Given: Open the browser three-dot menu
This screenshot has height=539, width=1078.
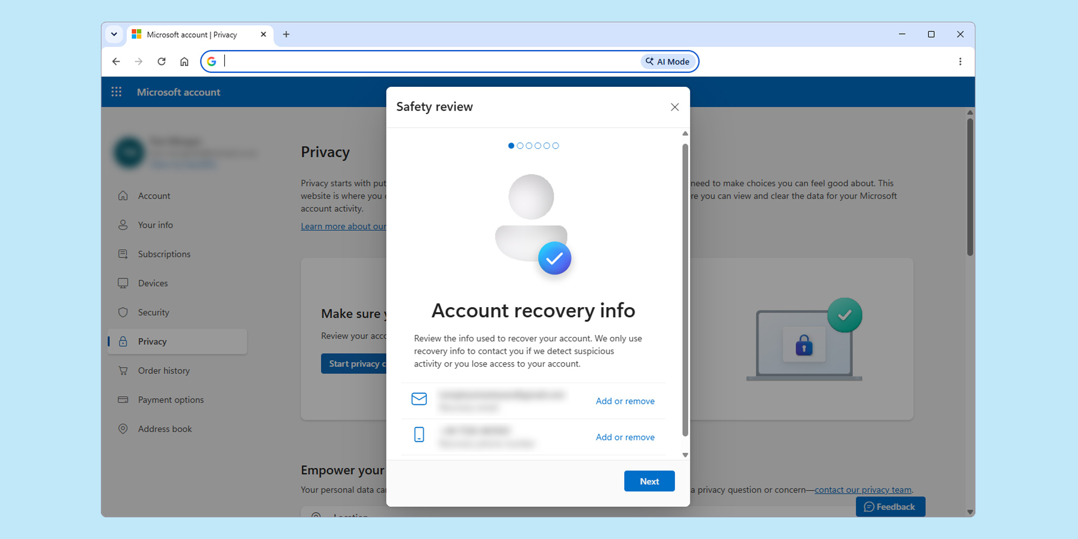Looking at the screenshot, I should pos(960,61).
